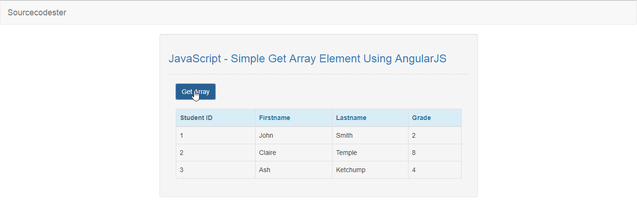637x220 pixels.
Task: Click student ID 2 cell
Action: coord(215,153)
